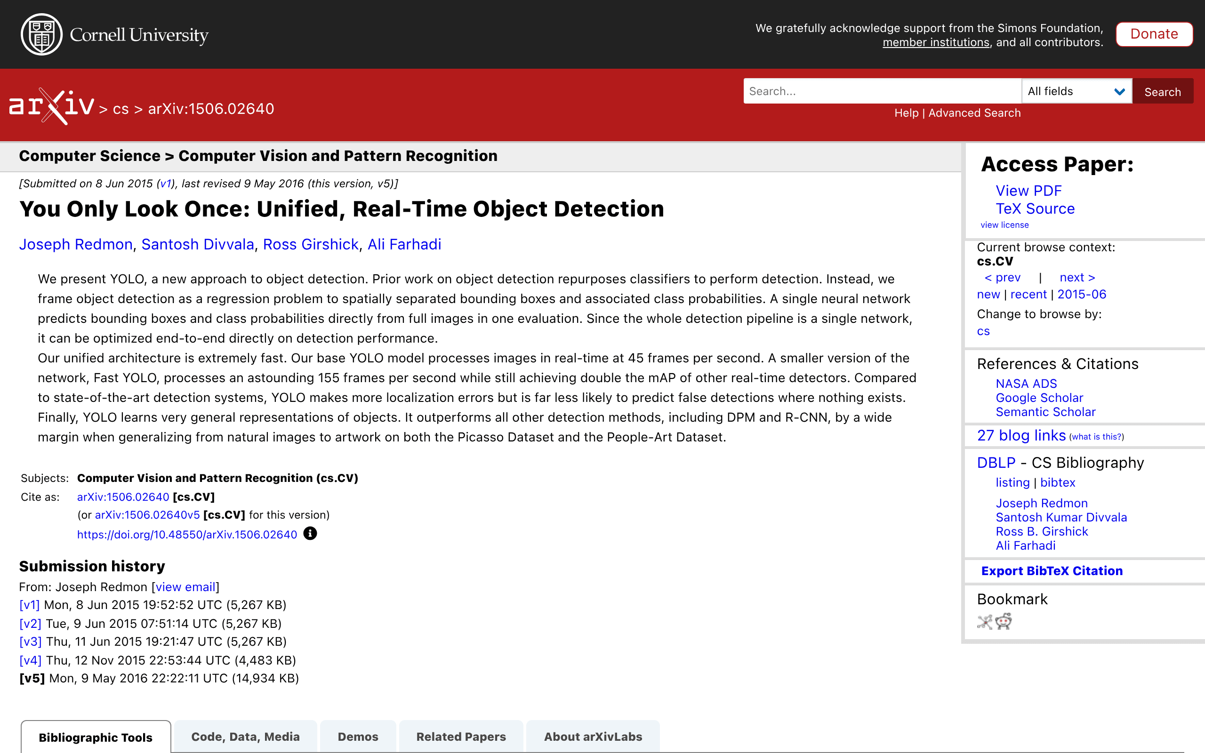This screenshot has width=1205, height=753.
Task: Open the v1 link in the submitted date line
Action: click(x=165, y=184)
